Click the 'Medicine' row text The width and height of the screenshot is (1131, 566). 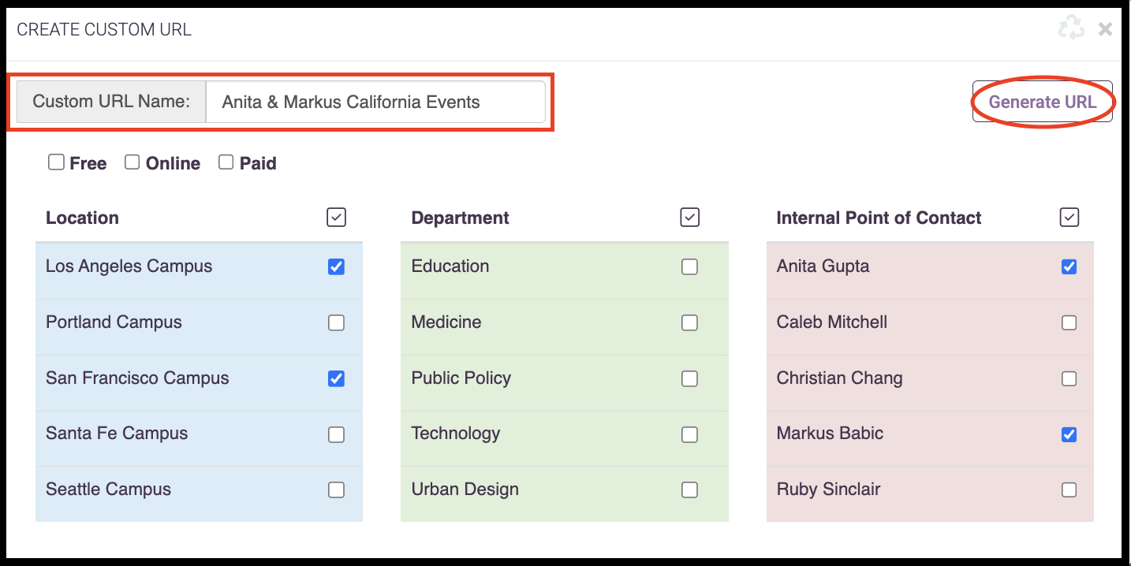pos(446,322)
